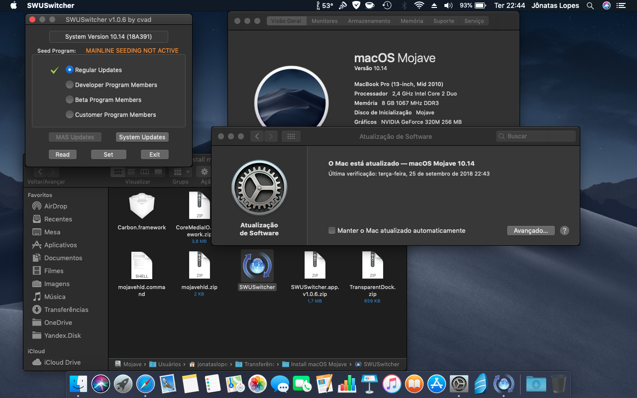Select Developer Program Members option
The height and width of the screenshot is (398, 637).
(70, 85)
